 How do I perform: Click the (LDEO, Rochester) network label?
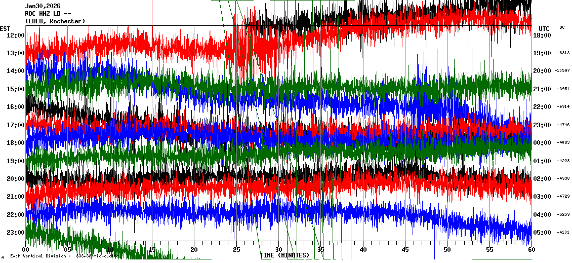[x=55, y=21]
